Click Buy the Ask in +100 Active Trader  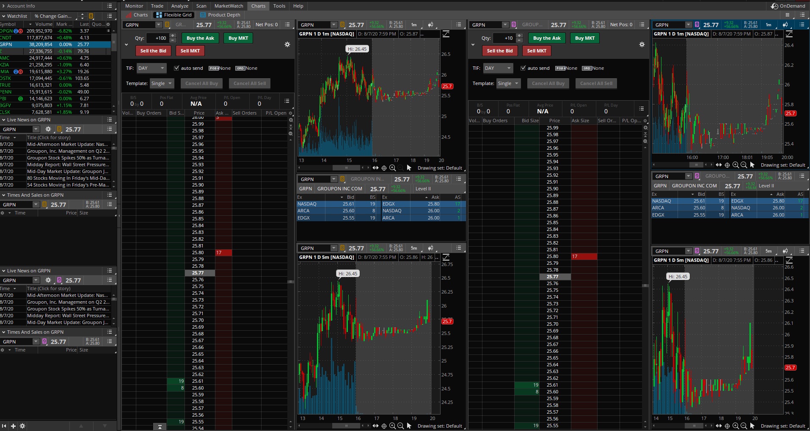click(x=200, y=38)
